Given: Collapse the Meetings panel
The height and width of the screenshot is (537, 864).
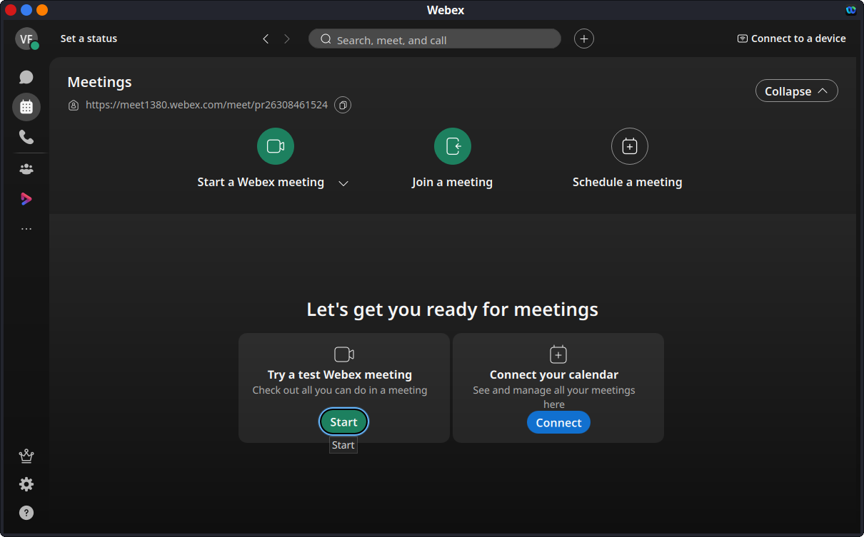Looking at the screenshot, I should (797, 91).
